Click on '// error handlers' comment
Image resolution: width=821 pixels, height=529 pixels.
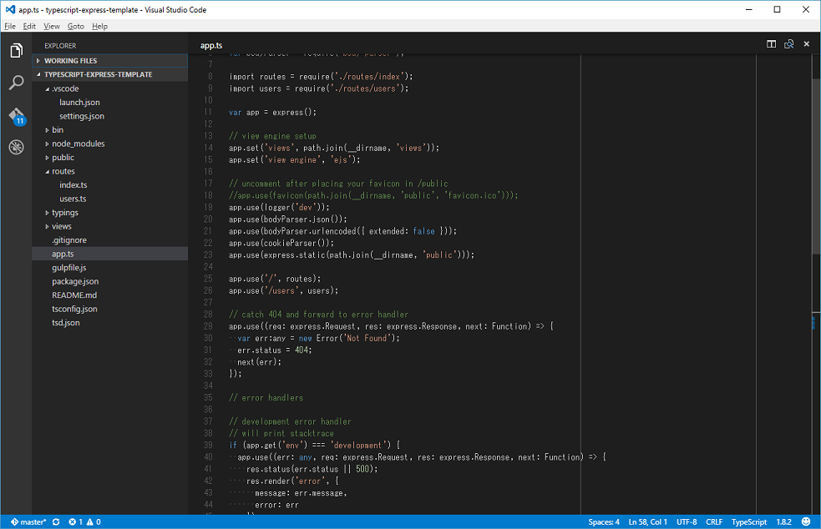266,398
